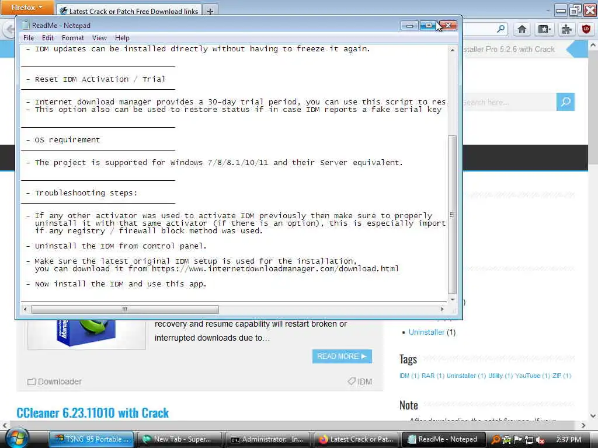Switch to Latest Crack Firefox taskbar item
This screenshot has width=598, height=448.
click(356, 439)
